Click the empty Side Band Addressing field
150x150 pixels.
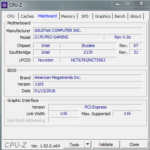click(x=64, y=120)
